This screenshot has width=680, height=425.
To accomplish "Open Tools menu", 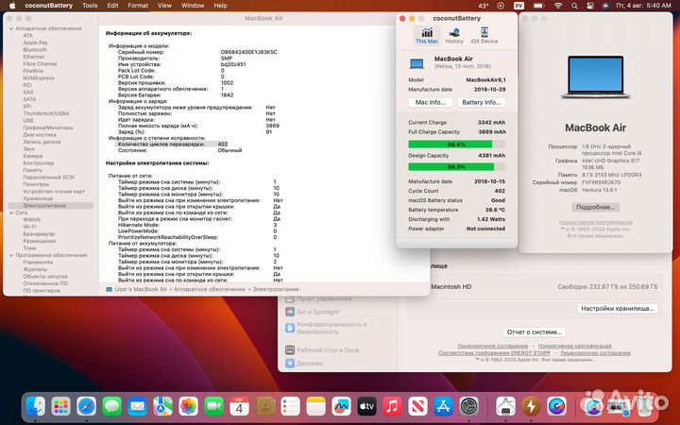I will coord(90,6).
